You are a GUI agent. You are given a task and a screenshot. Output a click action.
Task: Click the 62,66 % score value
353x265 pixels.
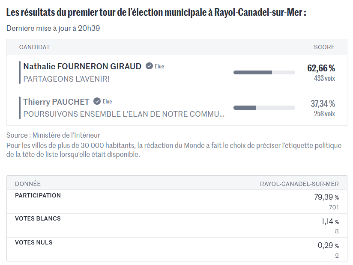(x=321, y=68)
